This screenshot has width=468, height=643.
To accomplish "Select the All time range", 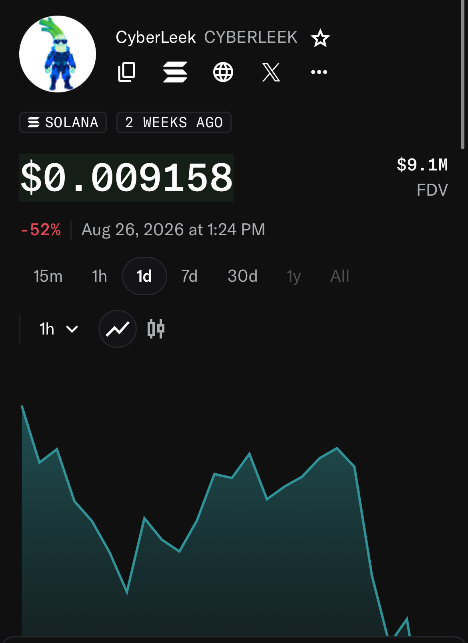I will point(340,276).
